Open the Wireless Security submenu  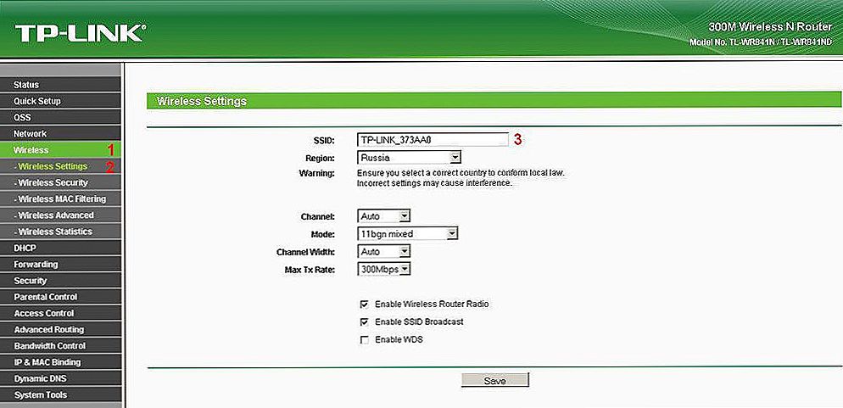(x=60, y=182)
